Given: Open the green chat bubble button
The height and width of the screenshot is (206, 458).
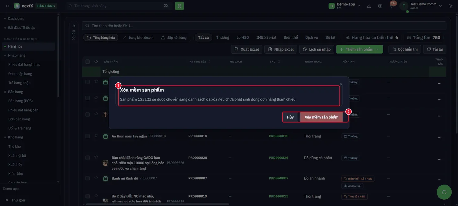Looking at the screenshot, I should [444, 192].
